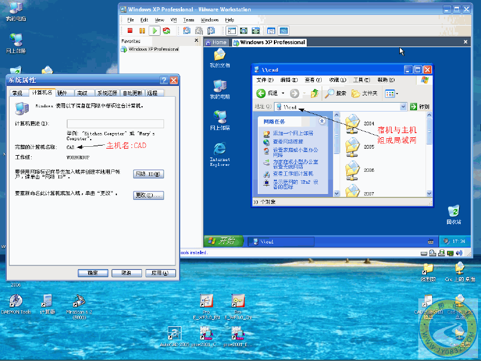Select the 2006 shared folder in \\cad
Viewport: 481px width, 361px height.
point(360,170)
